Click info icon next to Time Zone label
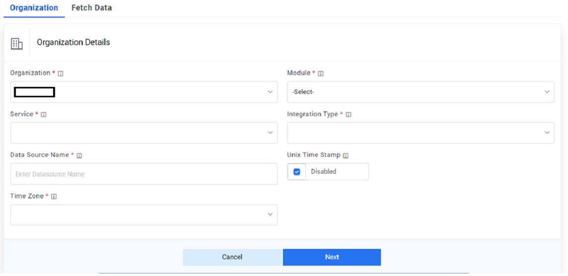This screenshot has width=568, height=276. click(x=54, y=197)
